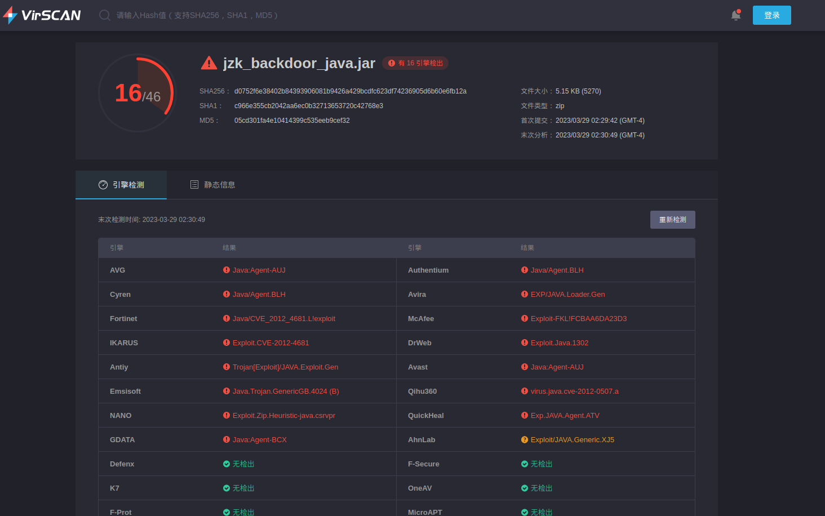825x516 pixels.
Task: Click the file size value 5.15 KB (5270)
Action: [578, 91]
